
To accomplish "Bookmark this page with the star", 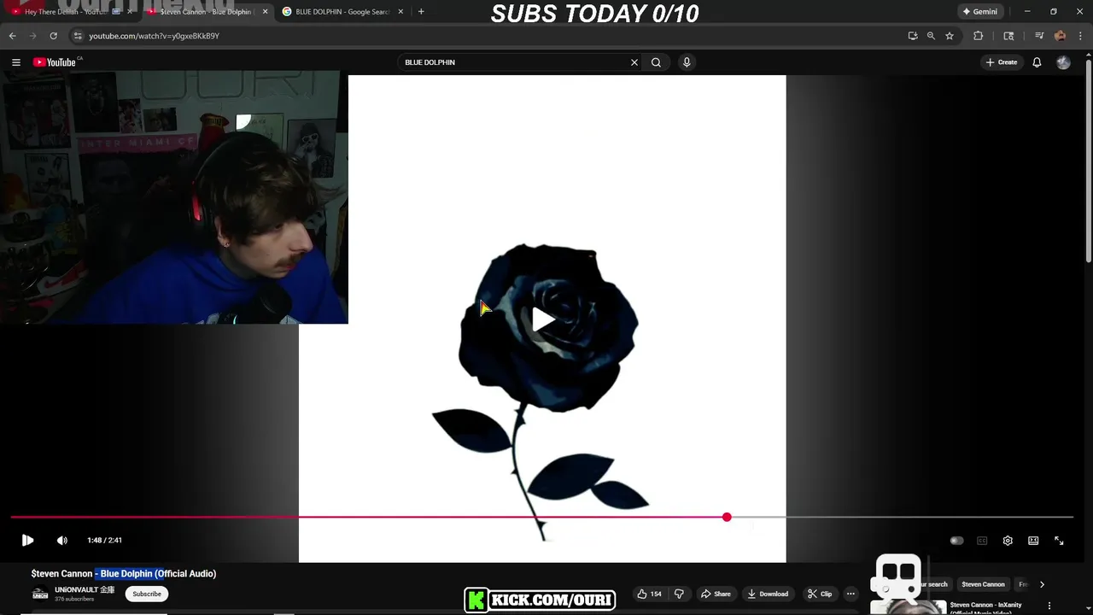I will click(949, 36).
